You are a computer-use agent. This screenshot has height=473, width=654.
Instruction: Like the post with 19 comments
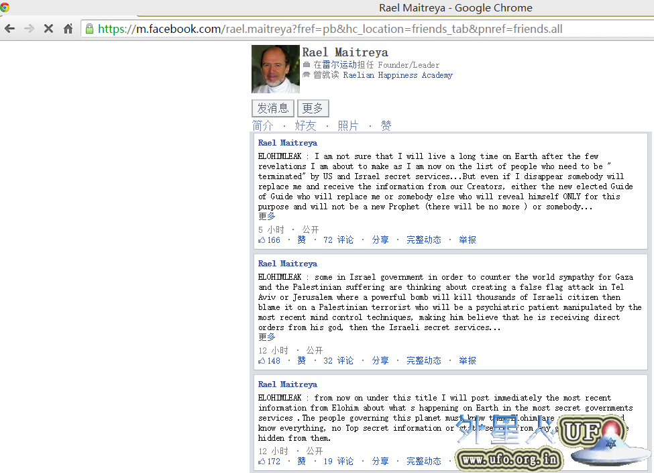pyautogui.click(x=301, y=462)
